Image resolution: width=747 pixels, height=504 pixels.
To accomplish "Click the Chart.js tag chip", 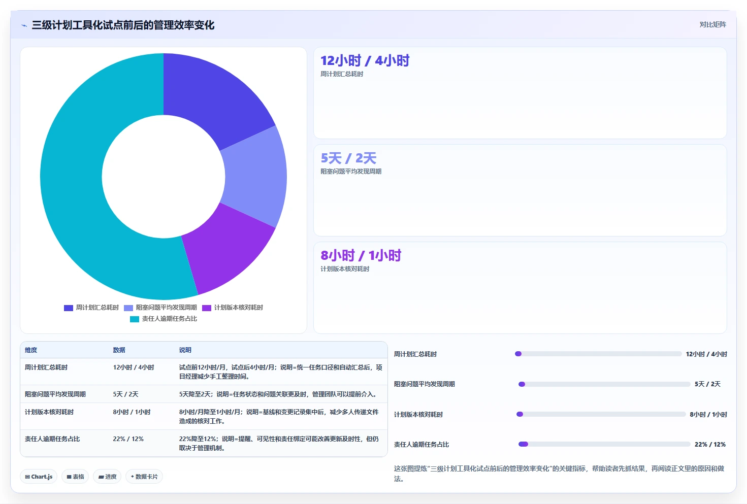I will pos(39,477).
